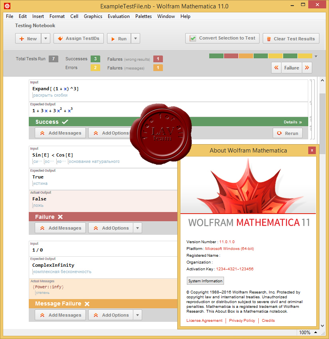This screenshot has width=329, height=339.
Task: Add Options to Sin[E] failure test
Action: coord(111,228)
